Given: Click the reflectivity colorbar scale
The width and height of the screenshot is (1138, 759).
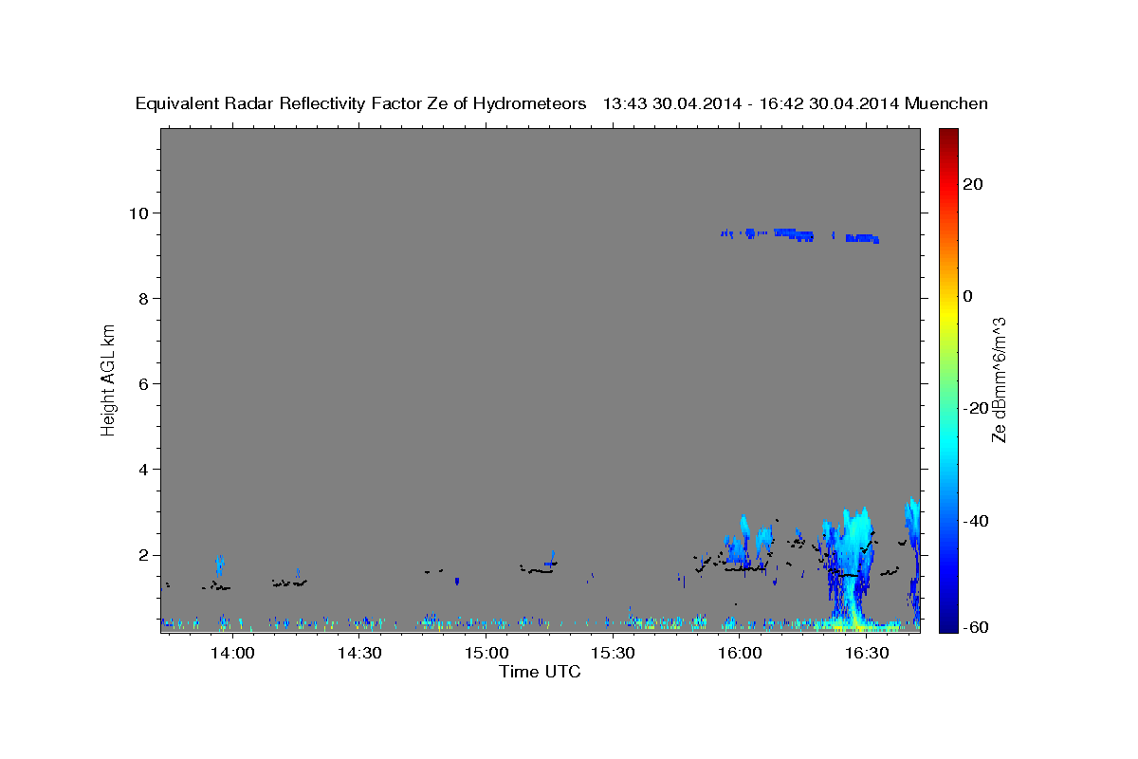Looking at the screenshot, I should coord(947,379).
